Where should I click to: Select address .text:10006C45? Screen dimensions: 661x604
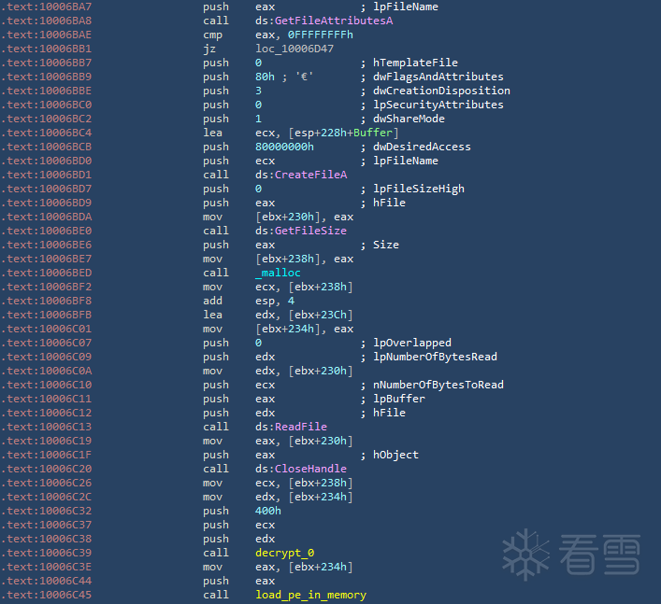47,595
